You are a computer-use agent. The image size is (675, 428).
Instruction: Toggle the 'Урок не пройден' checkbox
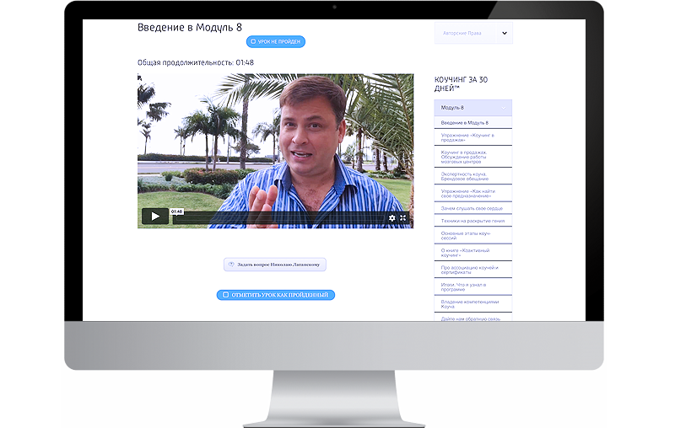pyautogui.click(x=252, y=41)
